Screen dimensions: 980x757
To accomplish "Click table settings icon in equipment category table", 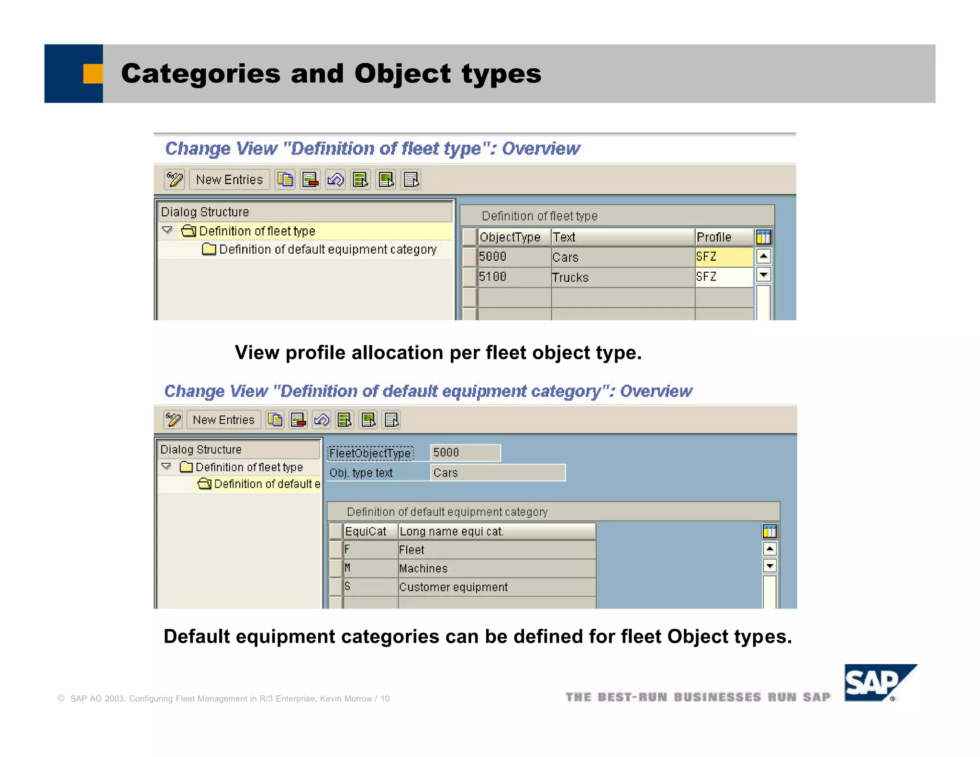I will click(x=769, y=531).
